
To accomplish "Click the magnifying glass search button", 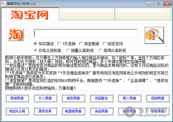I will [x=154, y=35].
